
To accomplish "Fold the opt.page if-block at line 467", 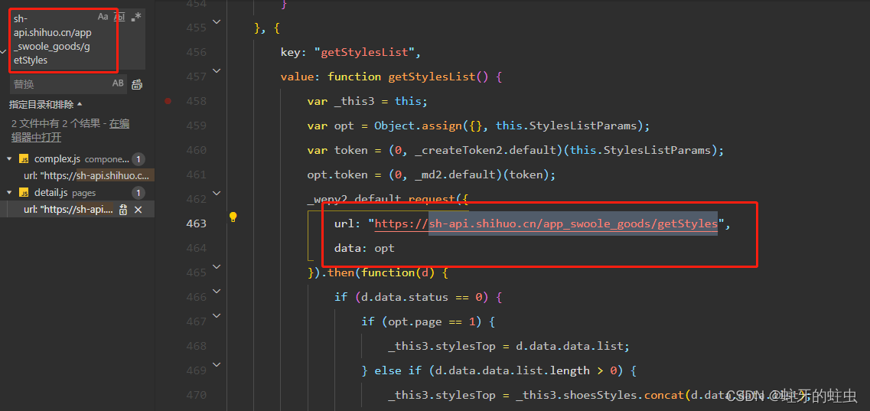I will click(x=217, y=315).
